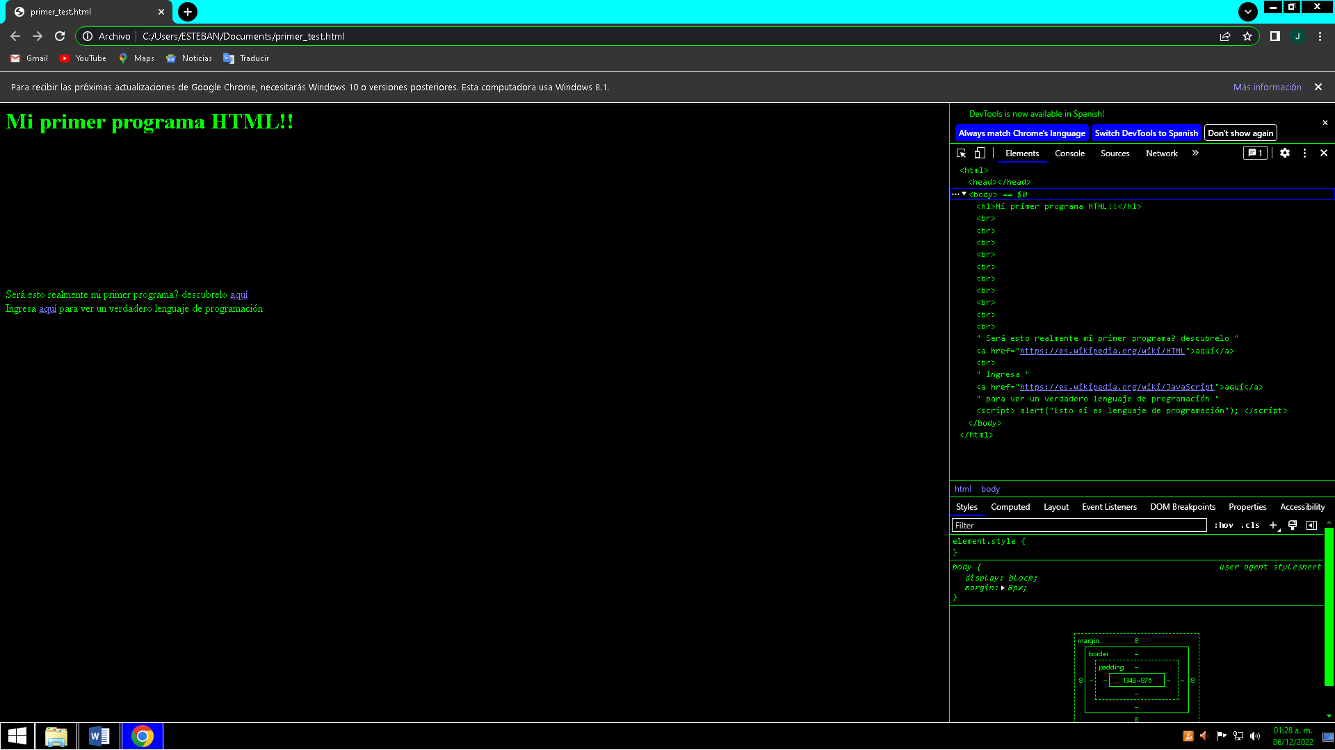The image size is (1335, 750).
Task: Switch to the Sources tab
Action: click(1115, 153)
